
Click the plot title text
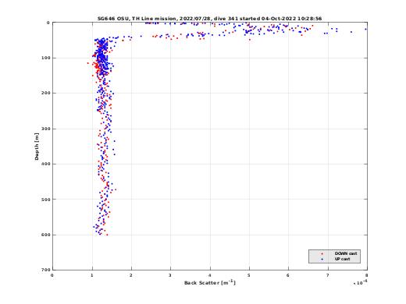click(x=209, y=19)
